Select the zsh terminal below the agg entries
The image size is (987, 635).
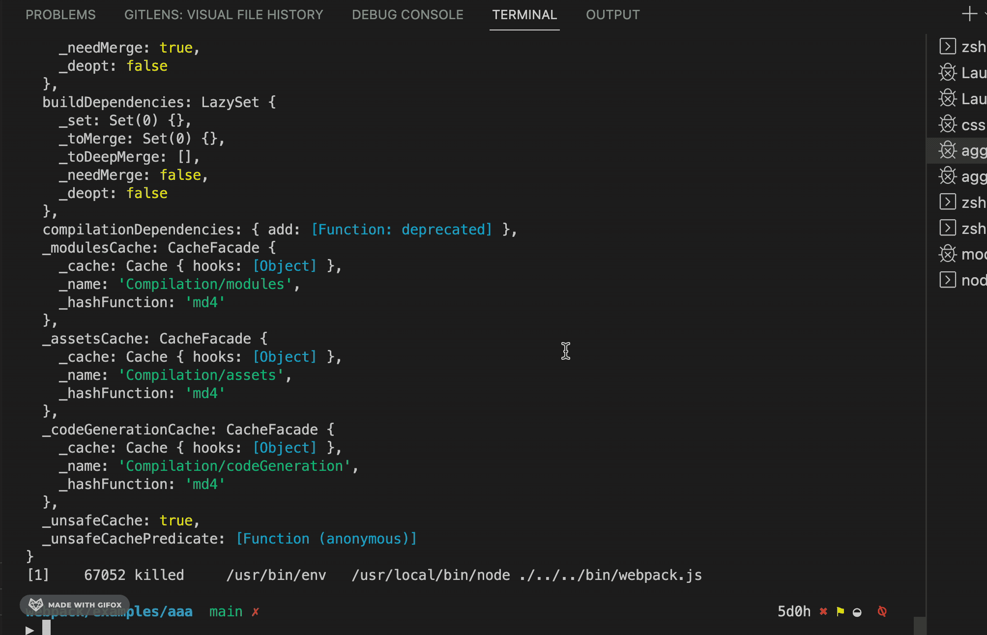click(962, 202)
